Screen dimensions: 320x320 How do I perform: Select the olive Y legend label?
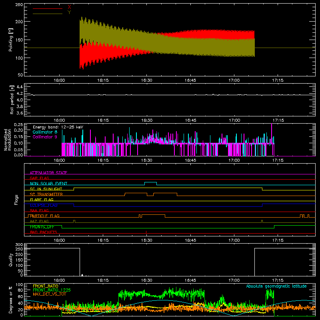click(x=69, y=12)
